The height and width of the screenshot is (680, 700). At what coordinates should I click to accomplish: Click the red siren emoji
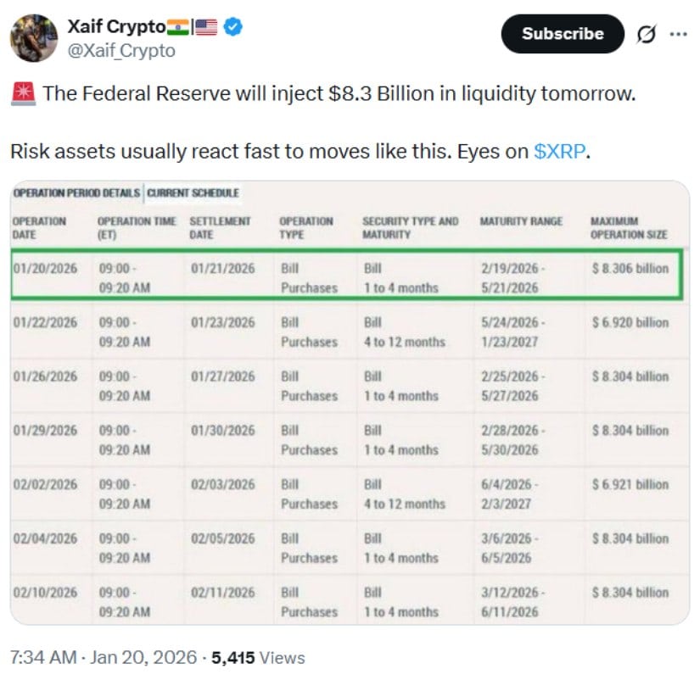[x=24, y=93]
